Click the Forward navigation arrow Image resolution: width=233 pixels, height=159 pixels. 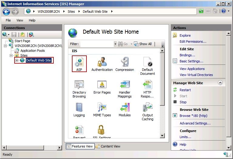click(15, 12)
